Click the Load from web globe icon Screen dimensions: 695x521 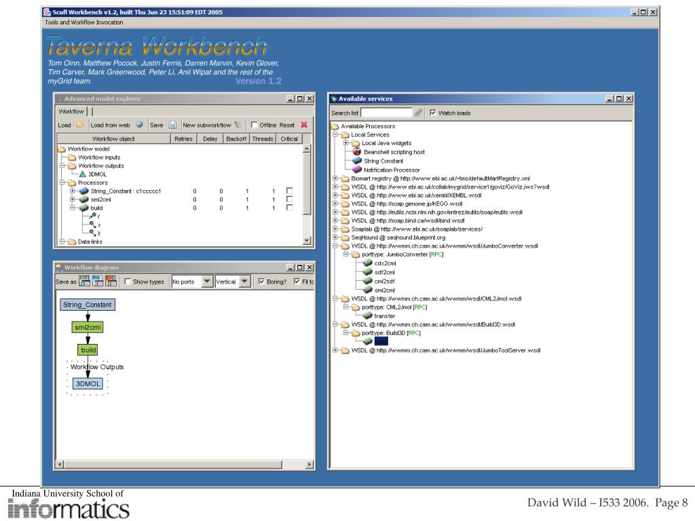[139, 125]
